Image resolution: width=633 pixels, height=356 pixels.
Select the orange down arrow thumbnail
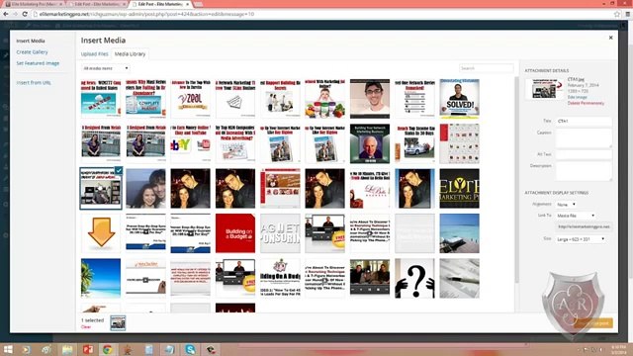(x=101, y=233)
